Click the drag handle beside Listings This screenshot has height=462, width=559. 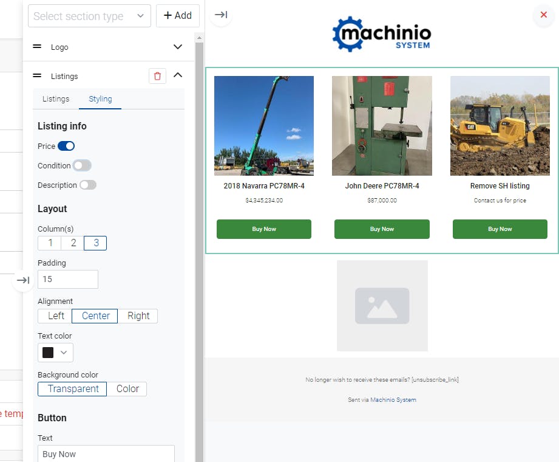click(36, 76)
